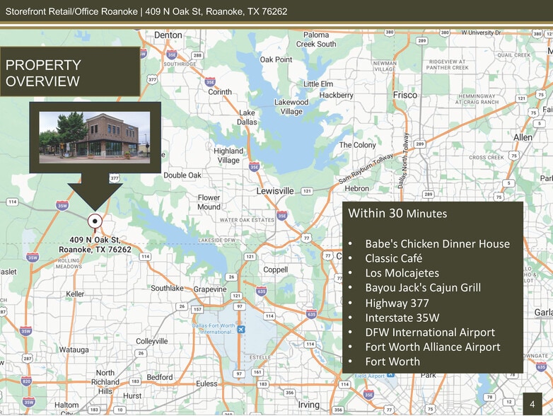The width and height of the screenshot is (553, 416).
Task: Select the Property Overview heading box
Action: click(x=70, y=73)
